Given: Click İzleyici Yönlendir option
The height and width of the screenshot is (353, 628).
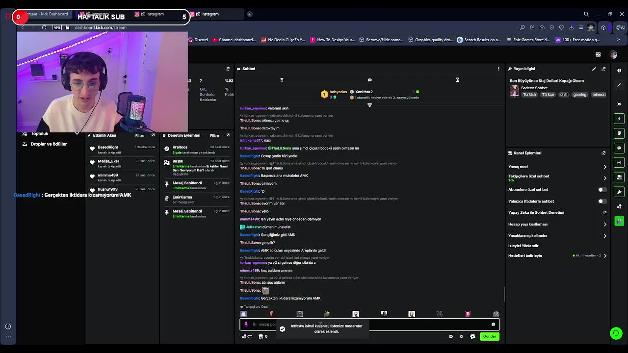Looking at the screenshot, I should click(523, 246).
